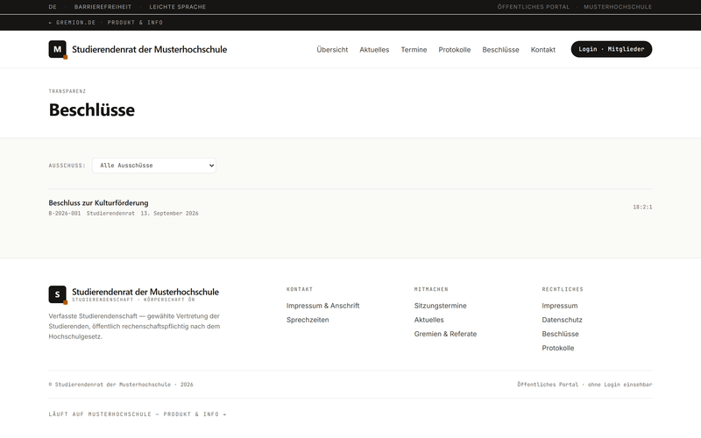The width and height of the screenshot is (701, 438).
Task: Click the M logo icon in header
Action: (57, 49)
